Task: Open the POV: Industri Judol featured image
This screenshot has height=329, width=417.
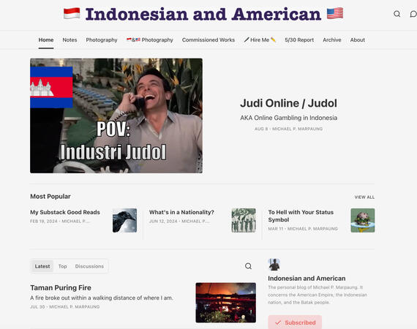Action: (116, 116)
